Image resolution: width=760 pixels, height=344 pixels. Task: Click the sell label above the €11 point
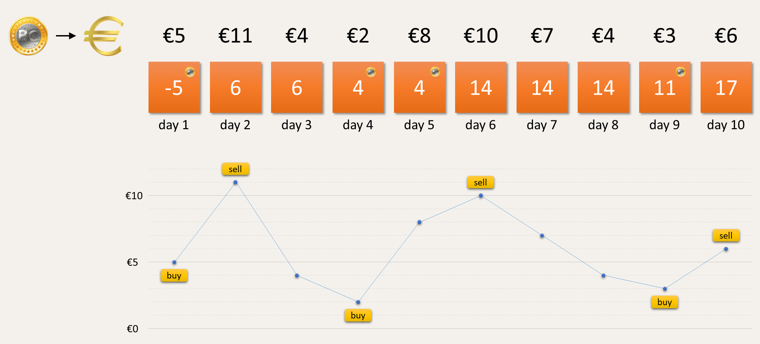235,169
